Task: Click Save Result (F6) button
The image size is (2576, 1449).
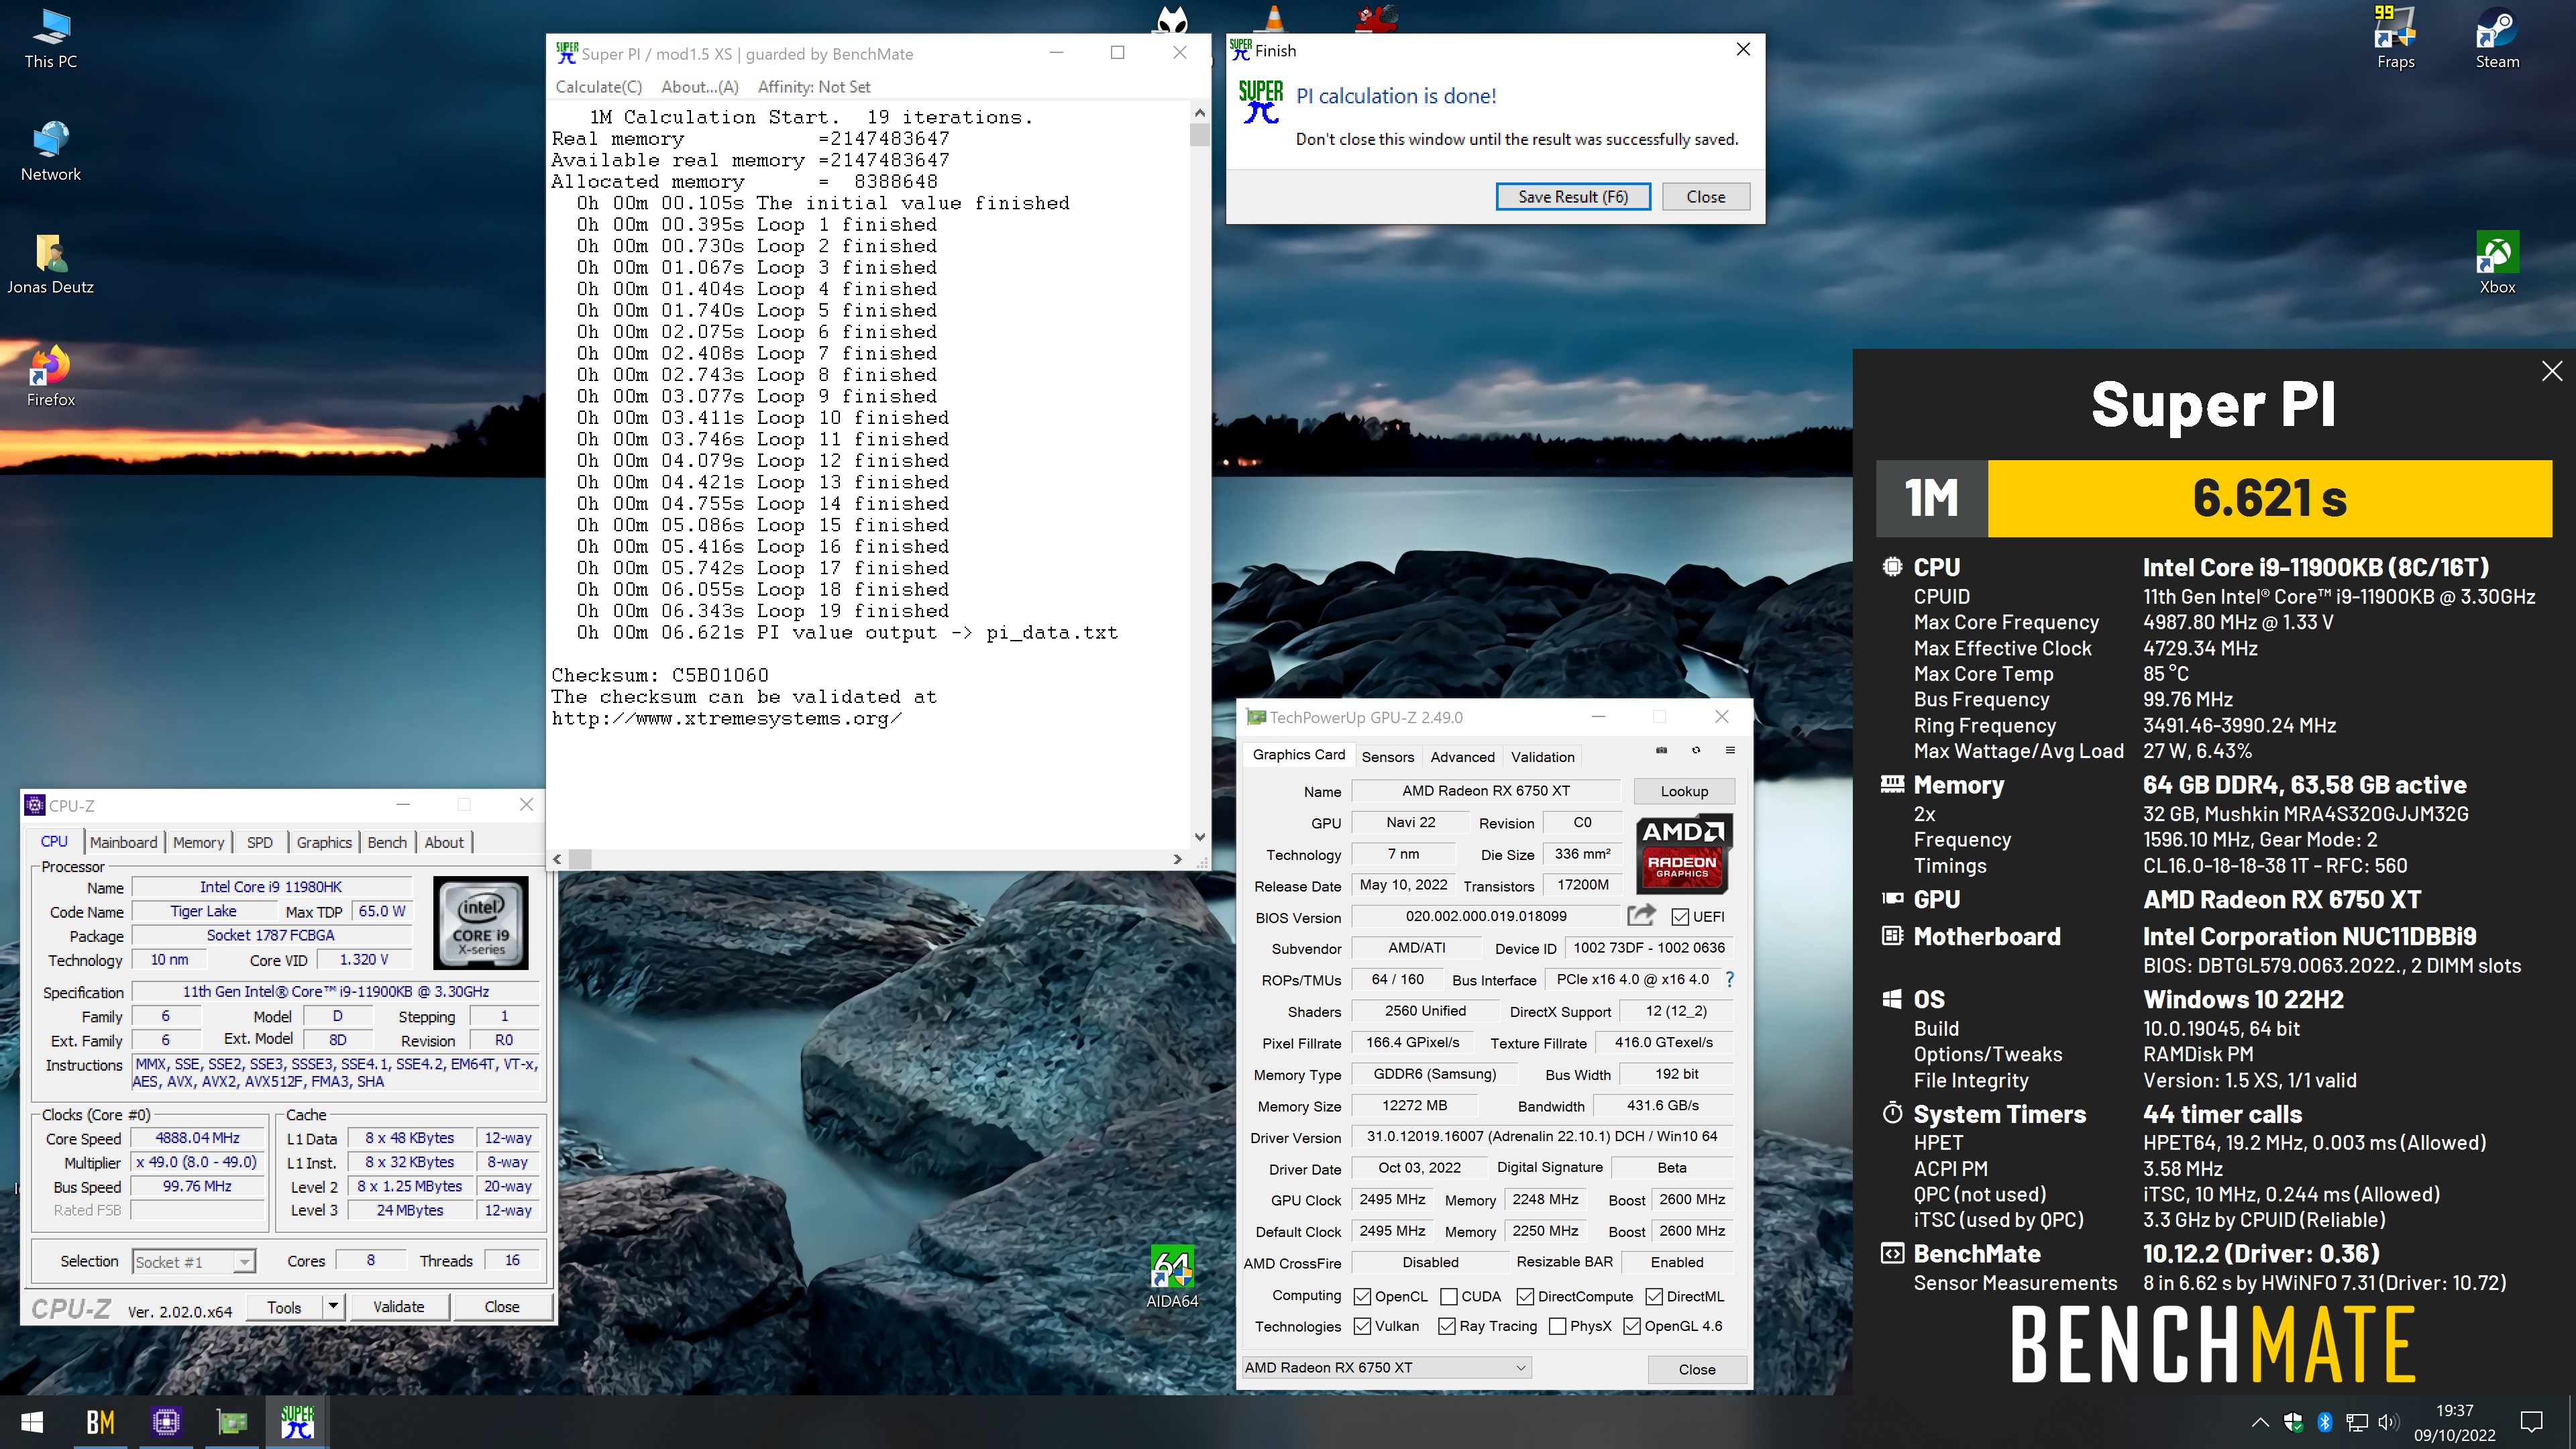Action: [x=1572, y=196]
